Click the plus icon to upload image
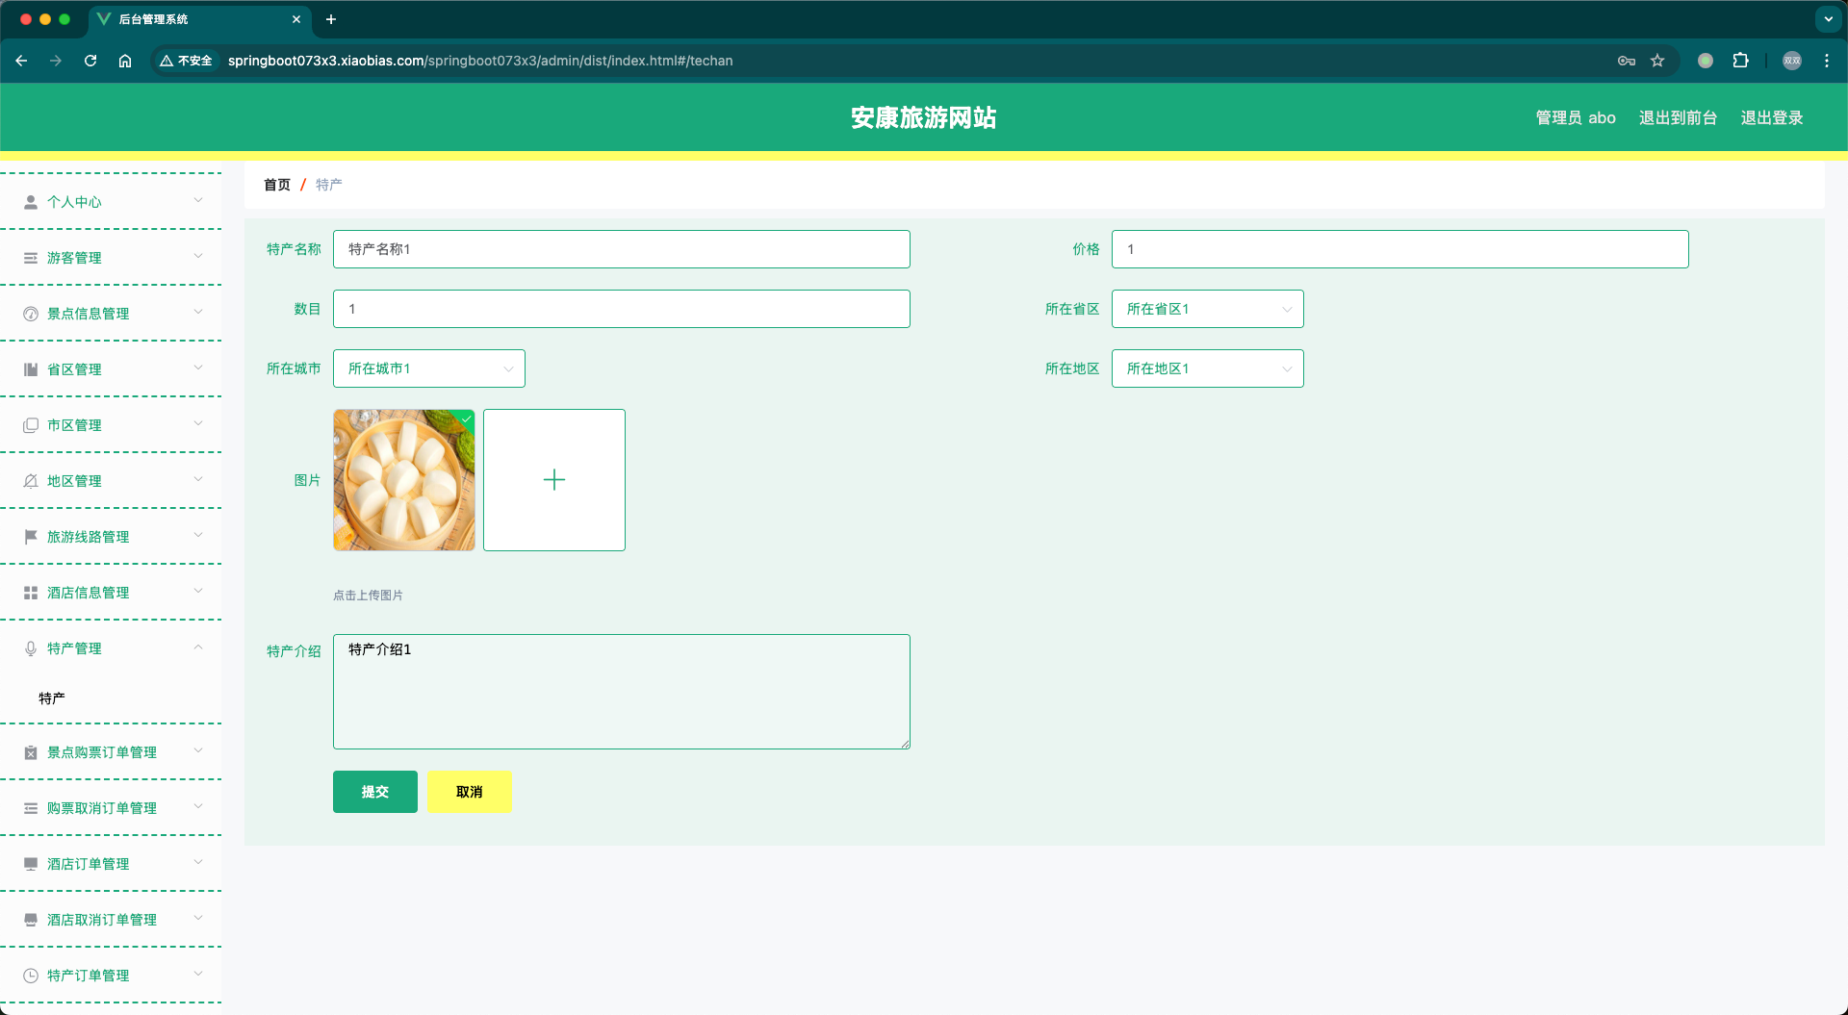 [554, 480]
